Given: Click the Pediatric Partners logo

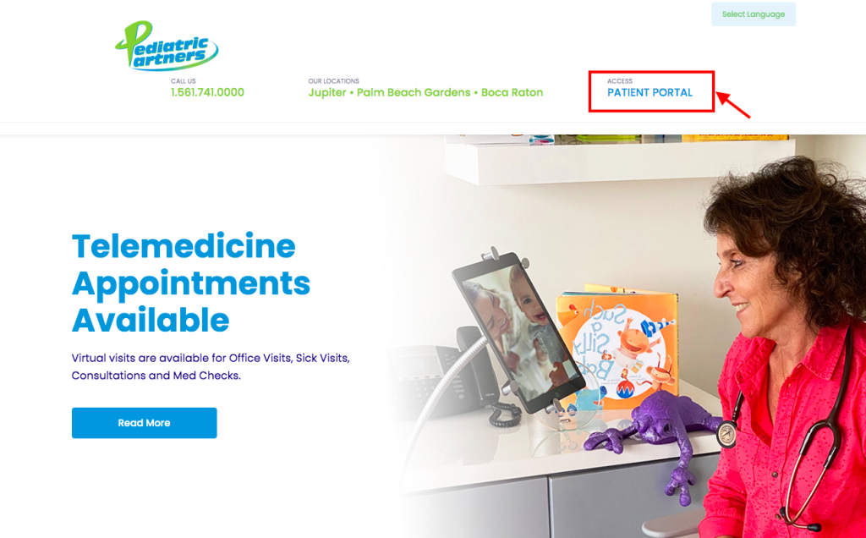Looking at the screenshot, I should [167, 46].
